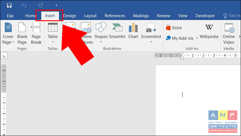The height and width of the screenshot is (136, 241).
Task: Expand the Shapes dropdown arrow
Action: point(101,42)
